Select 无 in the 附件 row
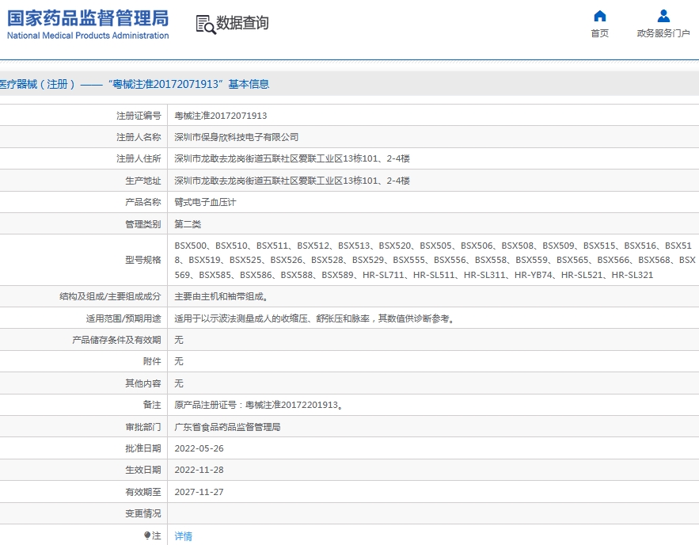699x545 pixels. point(179,361)
